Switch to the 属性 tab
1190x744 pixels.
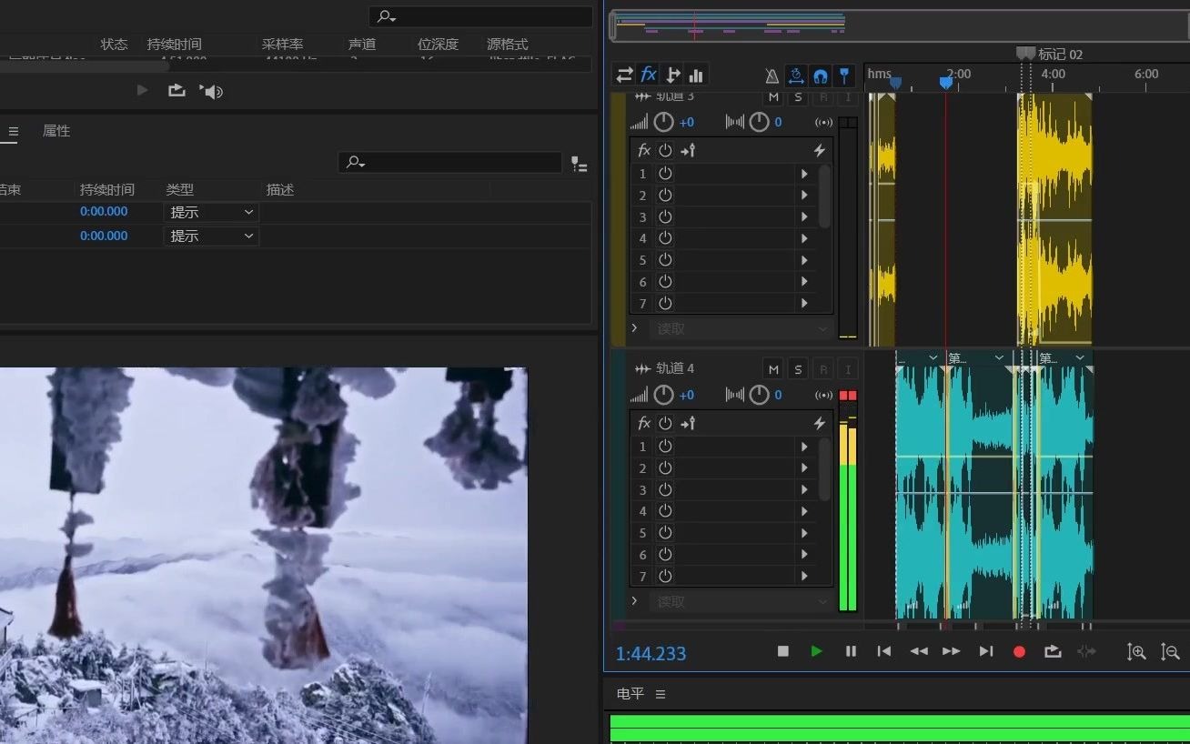[x=56, y=131]
